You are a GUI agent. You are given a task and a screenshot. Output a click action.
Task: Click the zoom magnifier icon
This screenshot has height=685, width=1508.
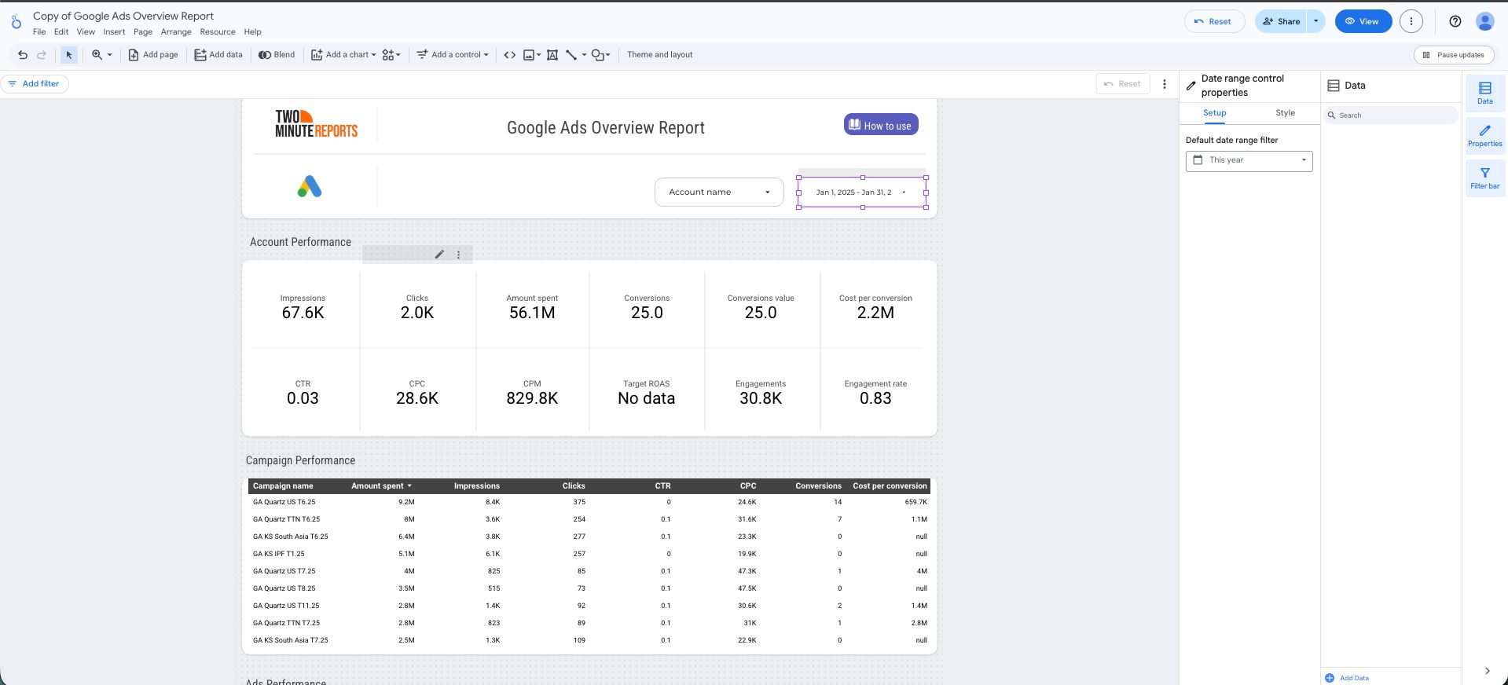coord(97,55)
